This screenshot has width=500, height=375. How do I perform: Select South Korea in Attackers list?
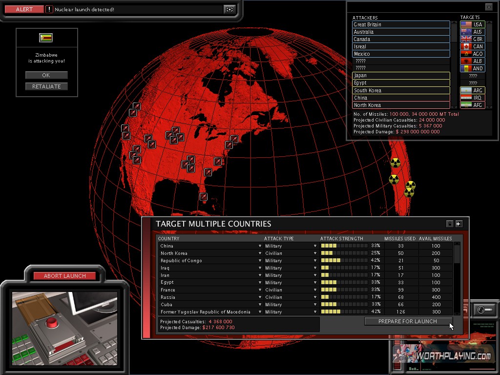[x=400, y=90]
